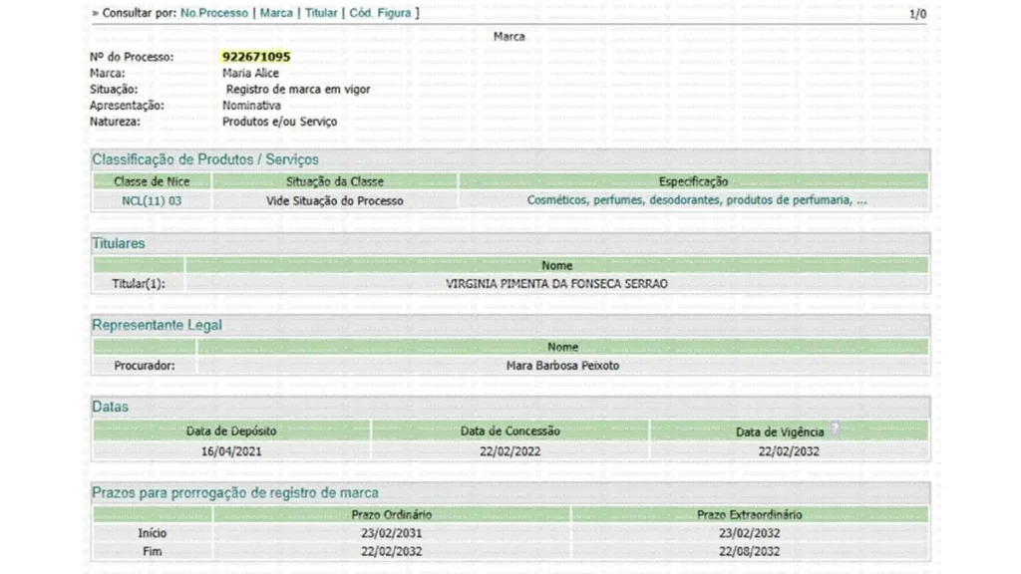
Task: Open the Cosméticos, perfumes specification link
Action: pos(697,200)
